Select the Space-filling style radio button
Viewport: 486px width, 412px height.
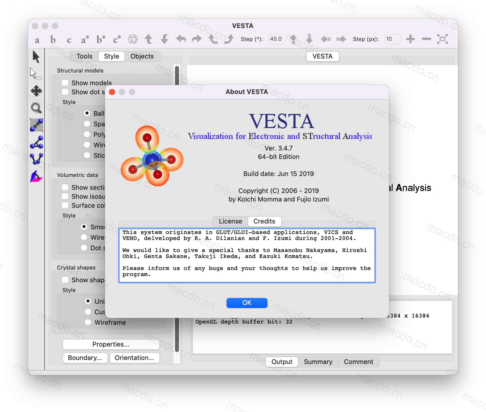(x=87, y=124)
